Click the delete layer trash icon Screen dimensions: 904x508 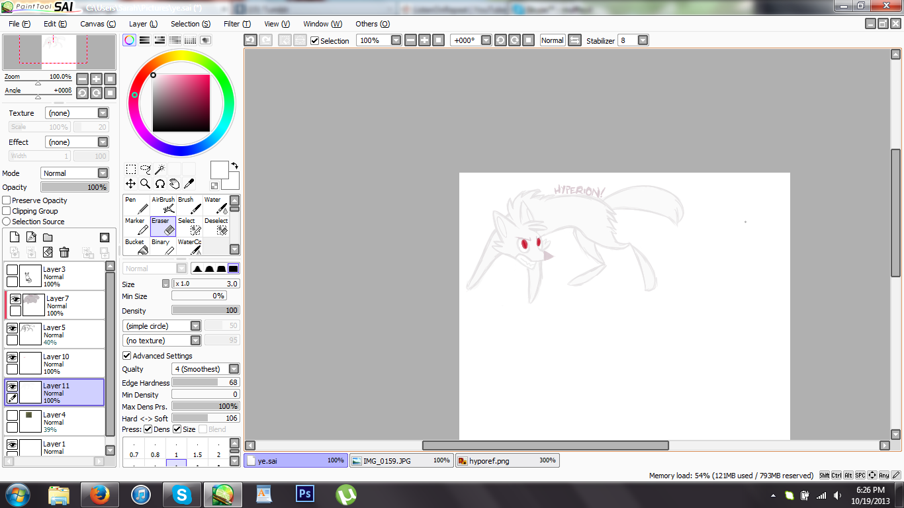click(x=64, y=252)
